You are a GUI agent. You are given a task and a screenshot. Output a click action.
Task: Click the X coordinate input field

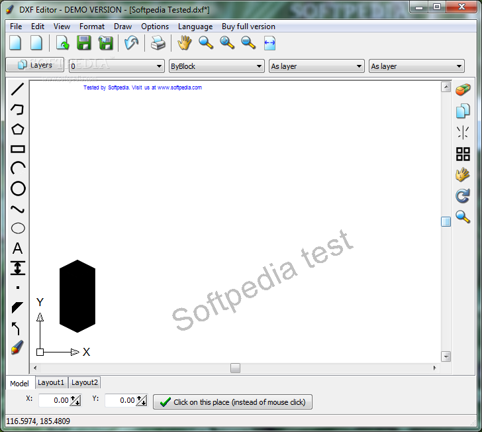[x=54, y=400]
